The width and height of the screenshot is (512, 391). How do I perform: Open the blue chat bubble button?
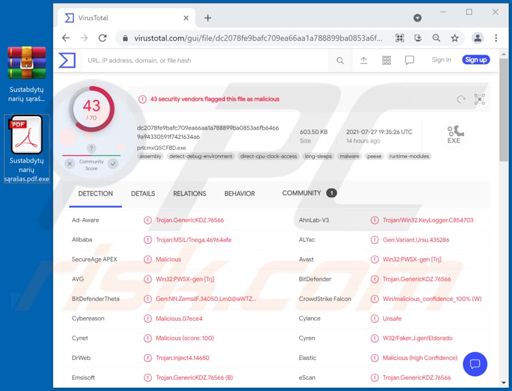pyautogui.click(x=475, y=364)
